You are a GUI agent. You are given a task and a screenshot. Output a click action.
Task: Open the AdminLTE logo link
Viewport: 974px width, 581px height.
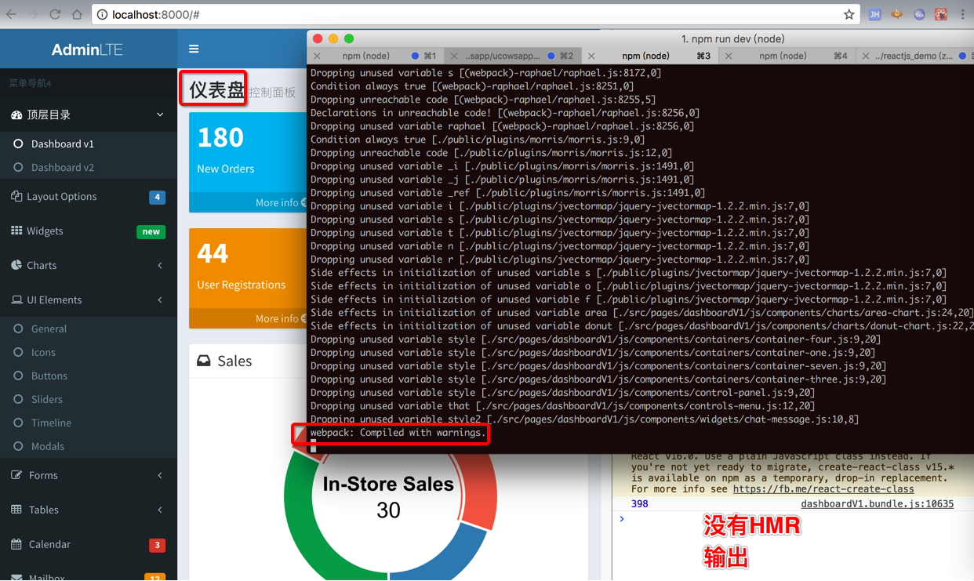(87, 49)
